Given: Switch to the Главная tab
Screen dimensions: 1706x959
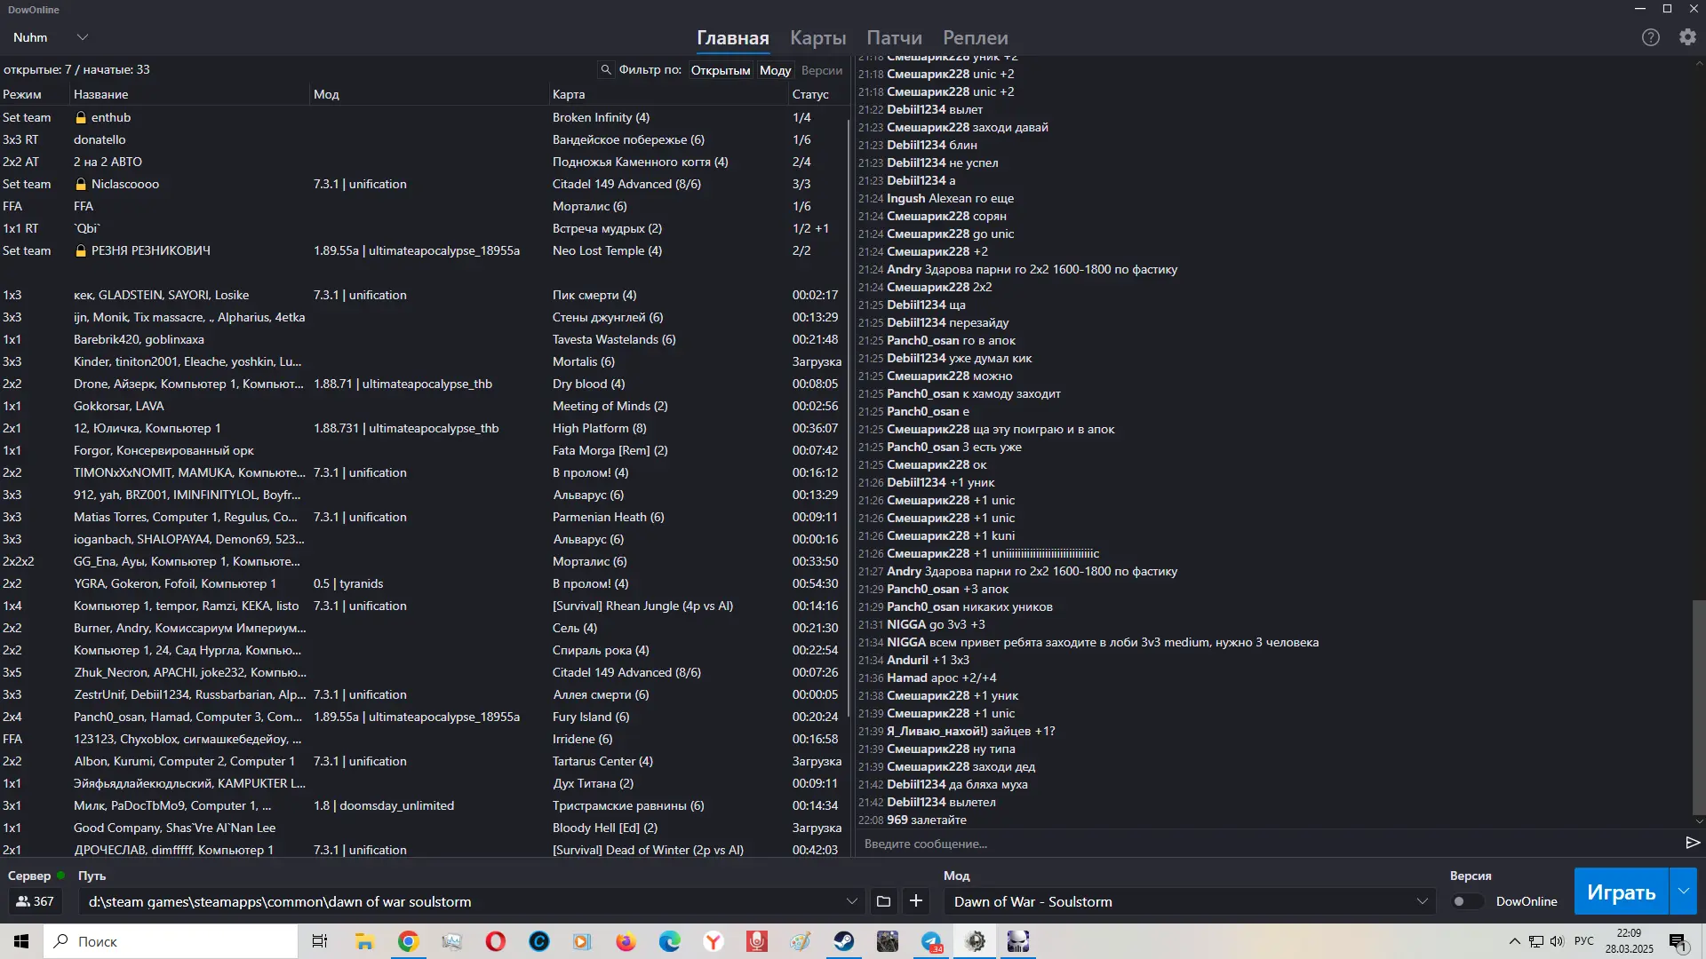Looking at the screenshot, I should coord(732,38).
